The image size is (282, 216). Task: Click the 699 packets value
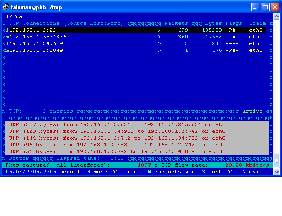coord(183,30)
